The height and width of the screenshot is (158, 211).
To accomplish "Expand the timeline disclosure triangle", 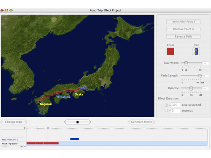I will pyautogui.click(x=24, y=128).
